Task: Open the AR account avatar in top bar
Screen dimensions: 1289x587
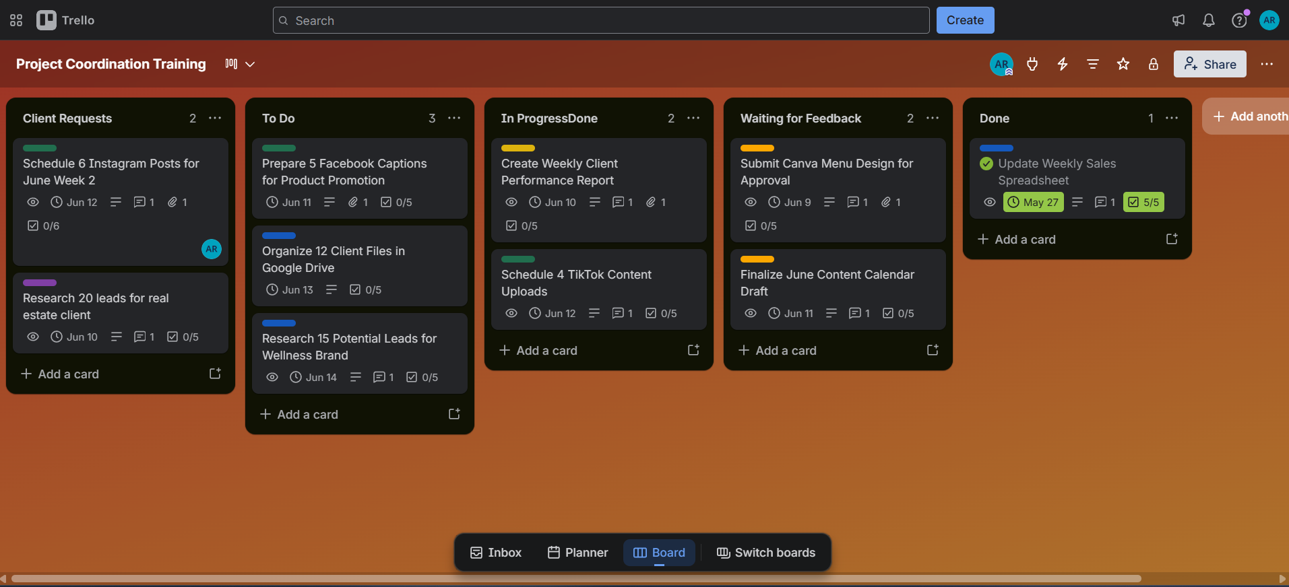Action: [1269, 20]
